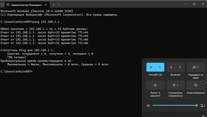Screen dimensions: 207x117
Task: Open the Bluetooth devices chevron
Action: pos(180,67)
